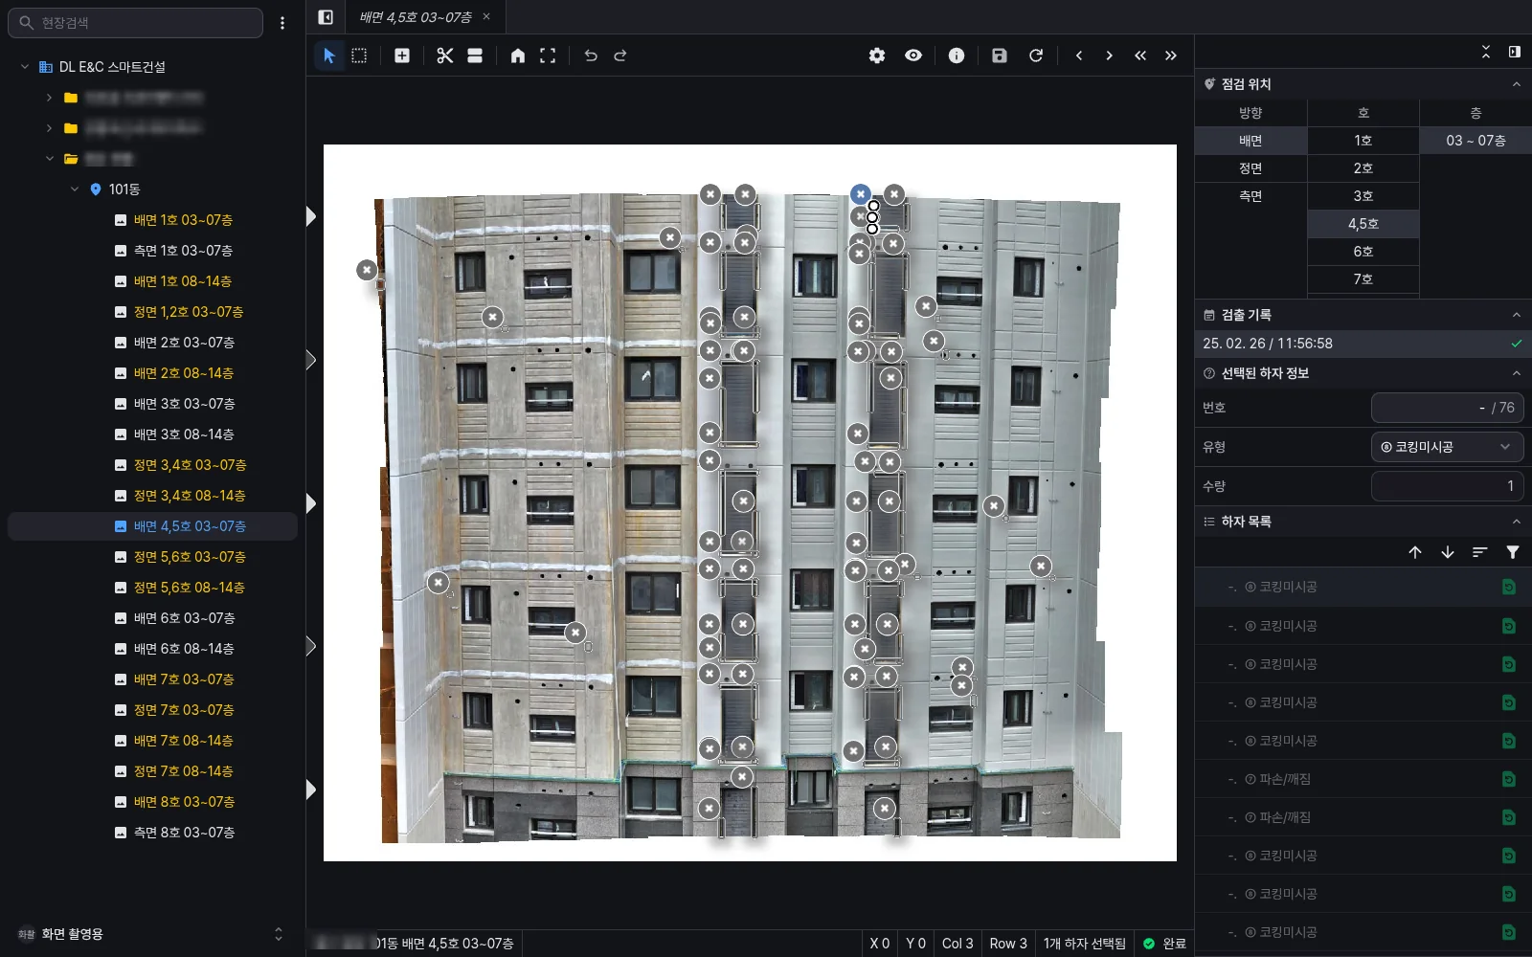Jump back with the double left arrow

(1140, 56)
